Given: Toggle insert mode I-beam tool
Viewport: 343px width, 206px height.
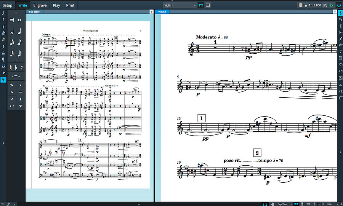Looking at the screenshot, I should coord(3,46).
